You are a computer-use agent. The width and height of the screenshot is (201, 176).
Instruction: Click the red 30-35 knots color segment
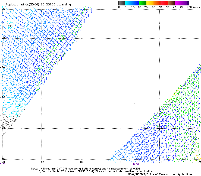coord(164,3)
